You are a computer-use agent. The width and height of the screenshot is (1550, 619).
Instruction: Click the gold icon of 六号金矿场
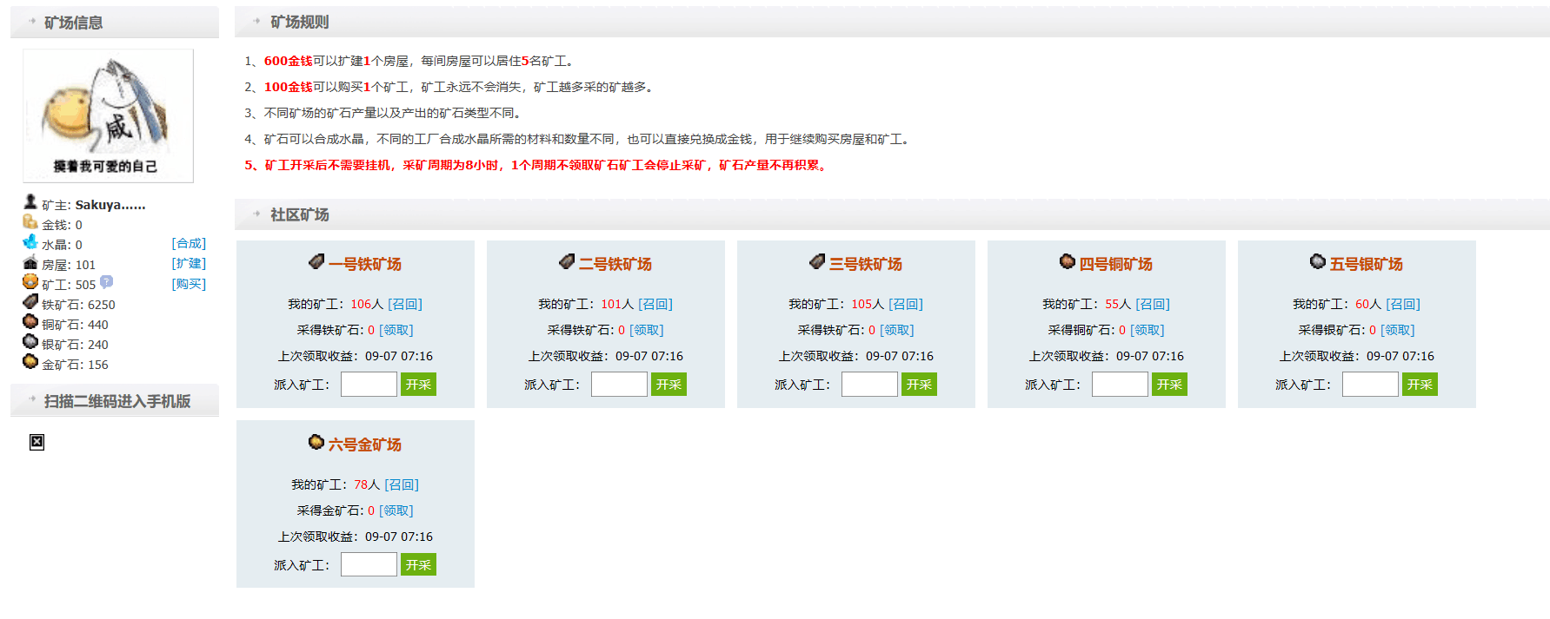point(316,442)
